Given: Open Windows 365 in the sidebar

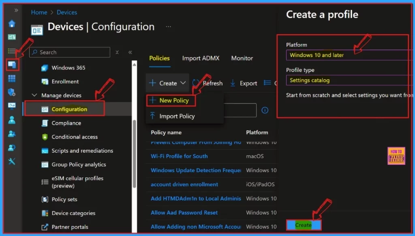Looking at the screenshot, I should (x=68, y=68).
